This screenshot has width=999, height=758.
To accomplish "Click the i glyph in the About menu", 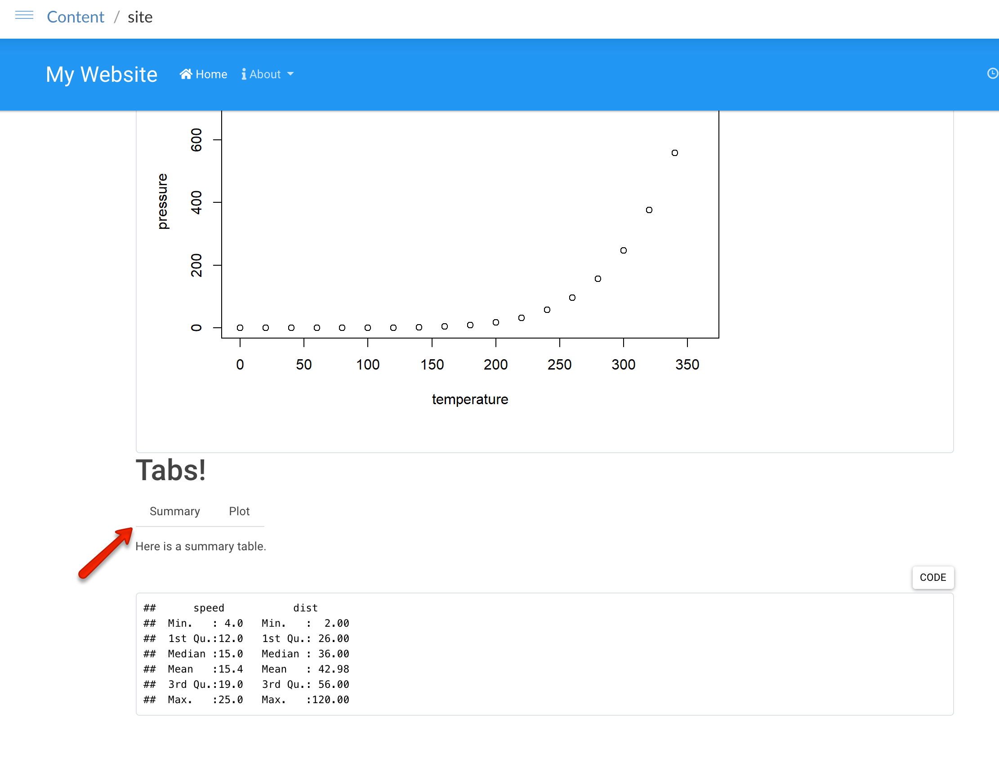I will coord(244,74).
